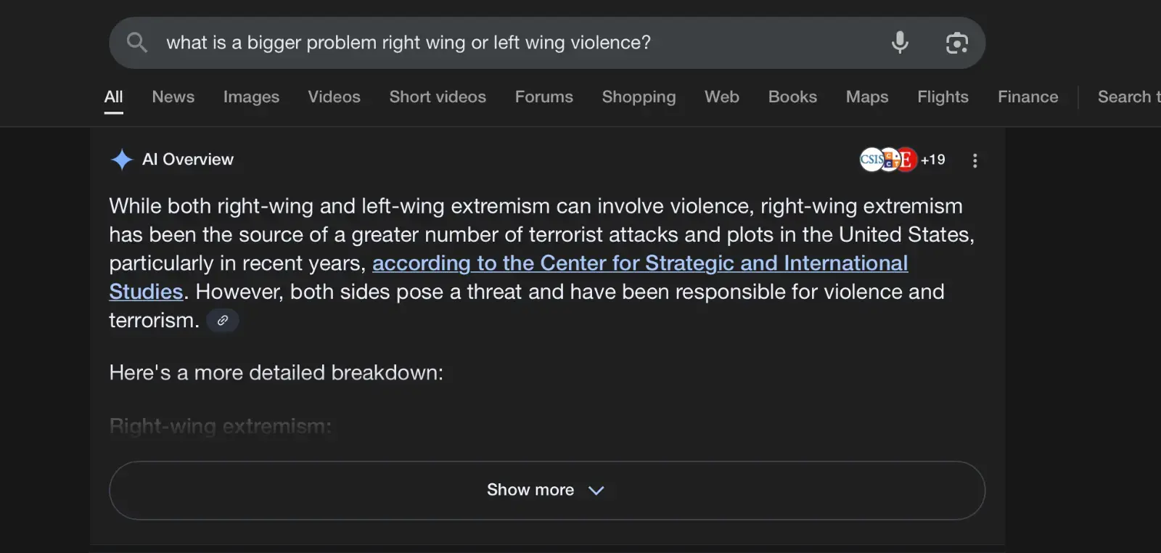Open the Finance tab
The image size is (1161, 553).
pos(1027,97)
